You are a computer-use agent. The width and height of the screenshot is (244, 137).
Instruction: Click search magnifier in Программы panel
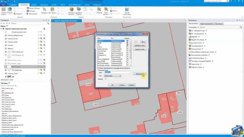coord(241,27)
